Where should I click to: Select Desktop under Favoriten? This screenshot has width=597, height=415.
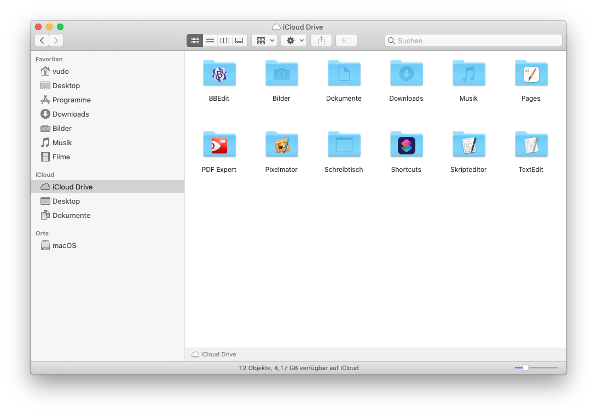[107, 85]
